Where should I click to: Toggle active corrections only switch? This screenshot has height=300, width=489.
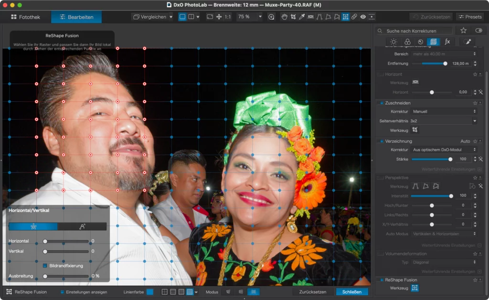tap(478, 30)
